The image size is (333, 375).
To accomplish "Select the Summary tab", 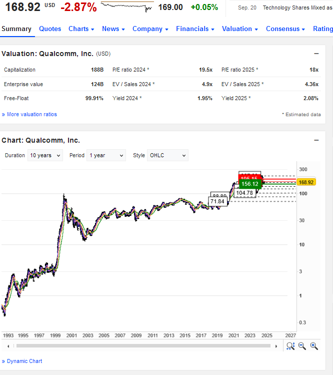I will click(x=16, y=29).
